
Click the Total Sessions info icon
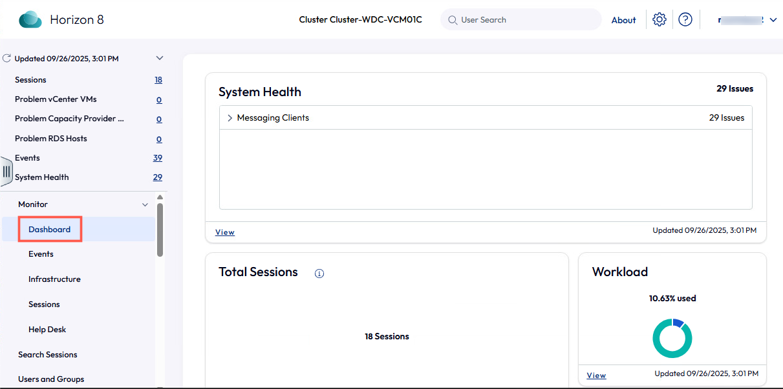click(319, 274)
